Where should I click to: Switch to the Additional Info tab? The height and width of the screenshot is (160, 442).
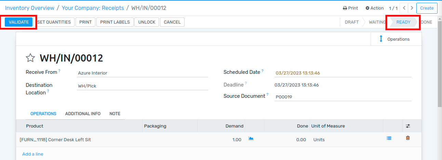point(83,114)
